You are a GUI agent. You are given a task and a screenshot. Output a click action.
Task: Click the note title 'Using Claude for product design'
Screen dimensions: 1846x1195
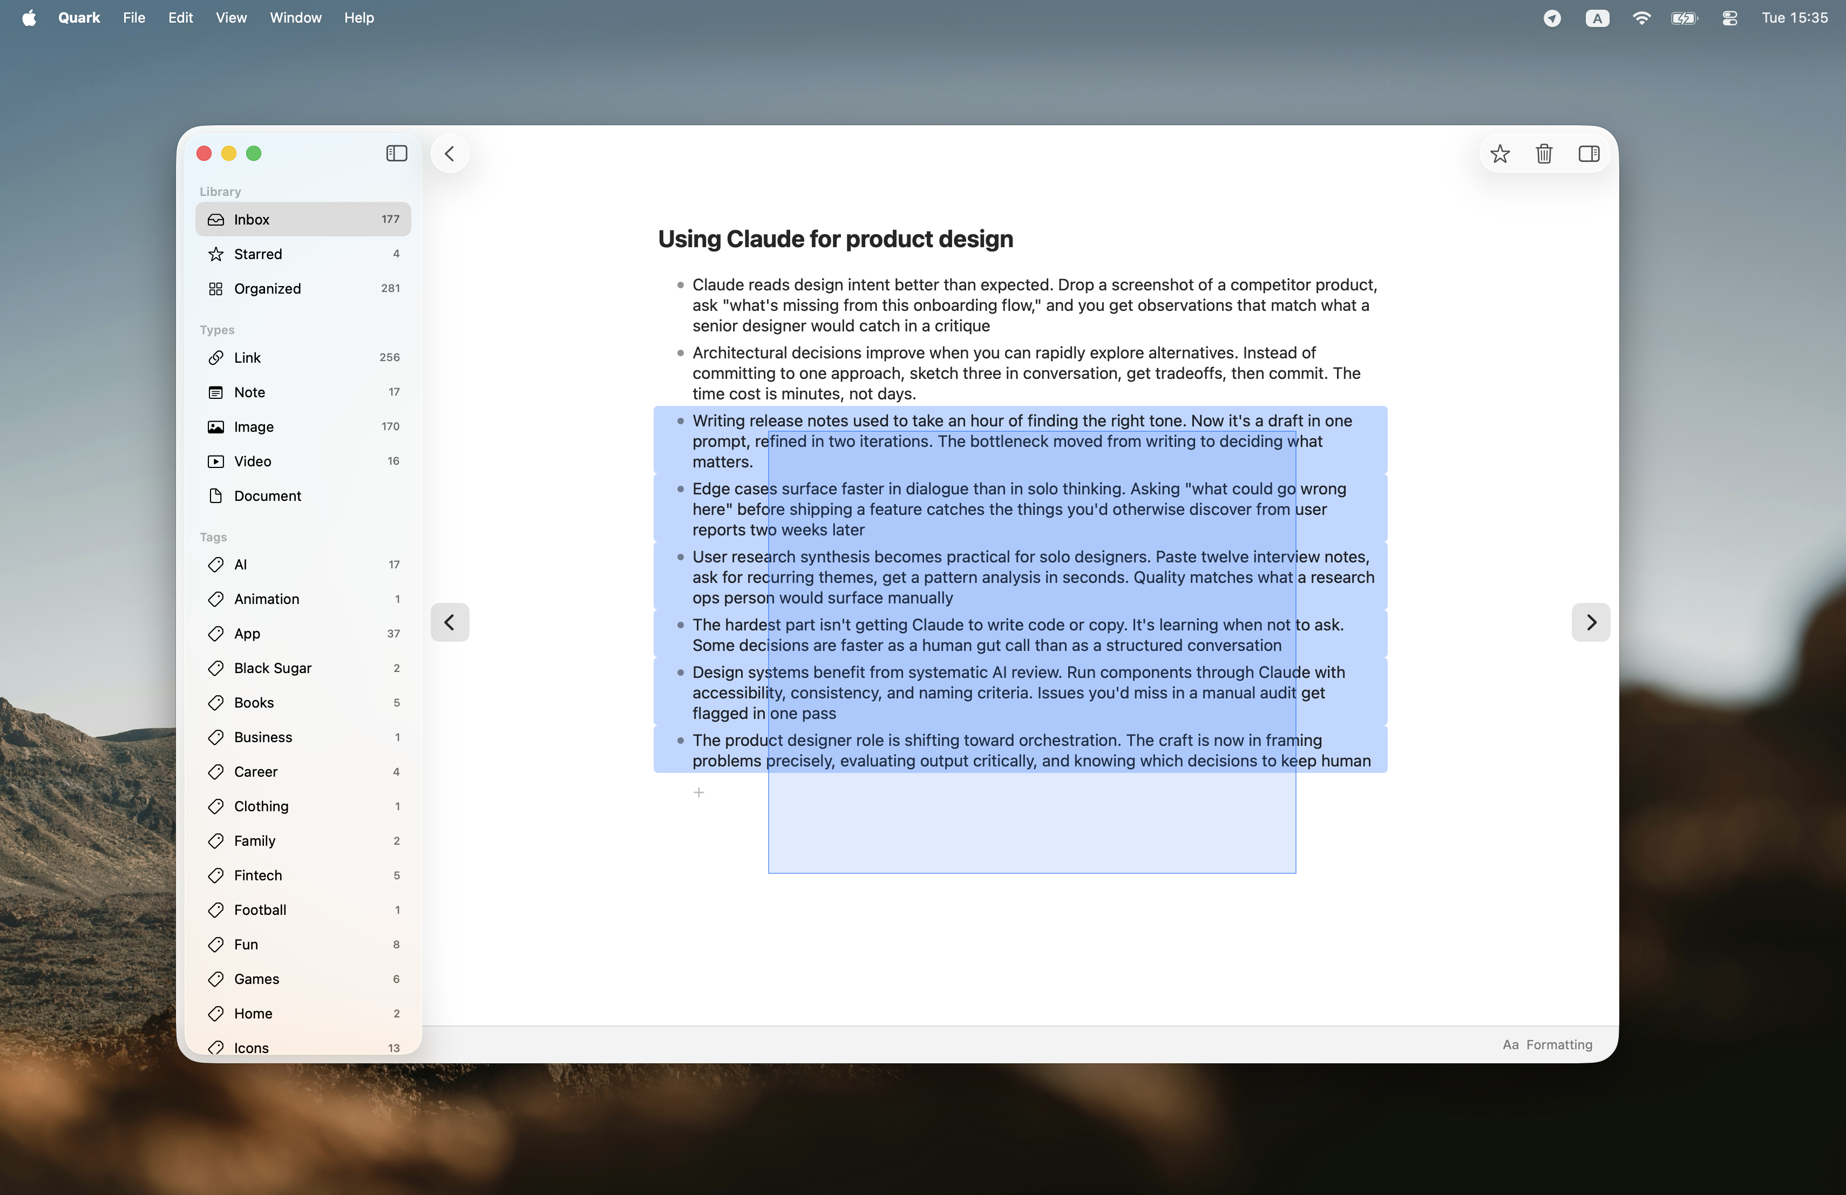pyautogui.click(x=836, y=239)
